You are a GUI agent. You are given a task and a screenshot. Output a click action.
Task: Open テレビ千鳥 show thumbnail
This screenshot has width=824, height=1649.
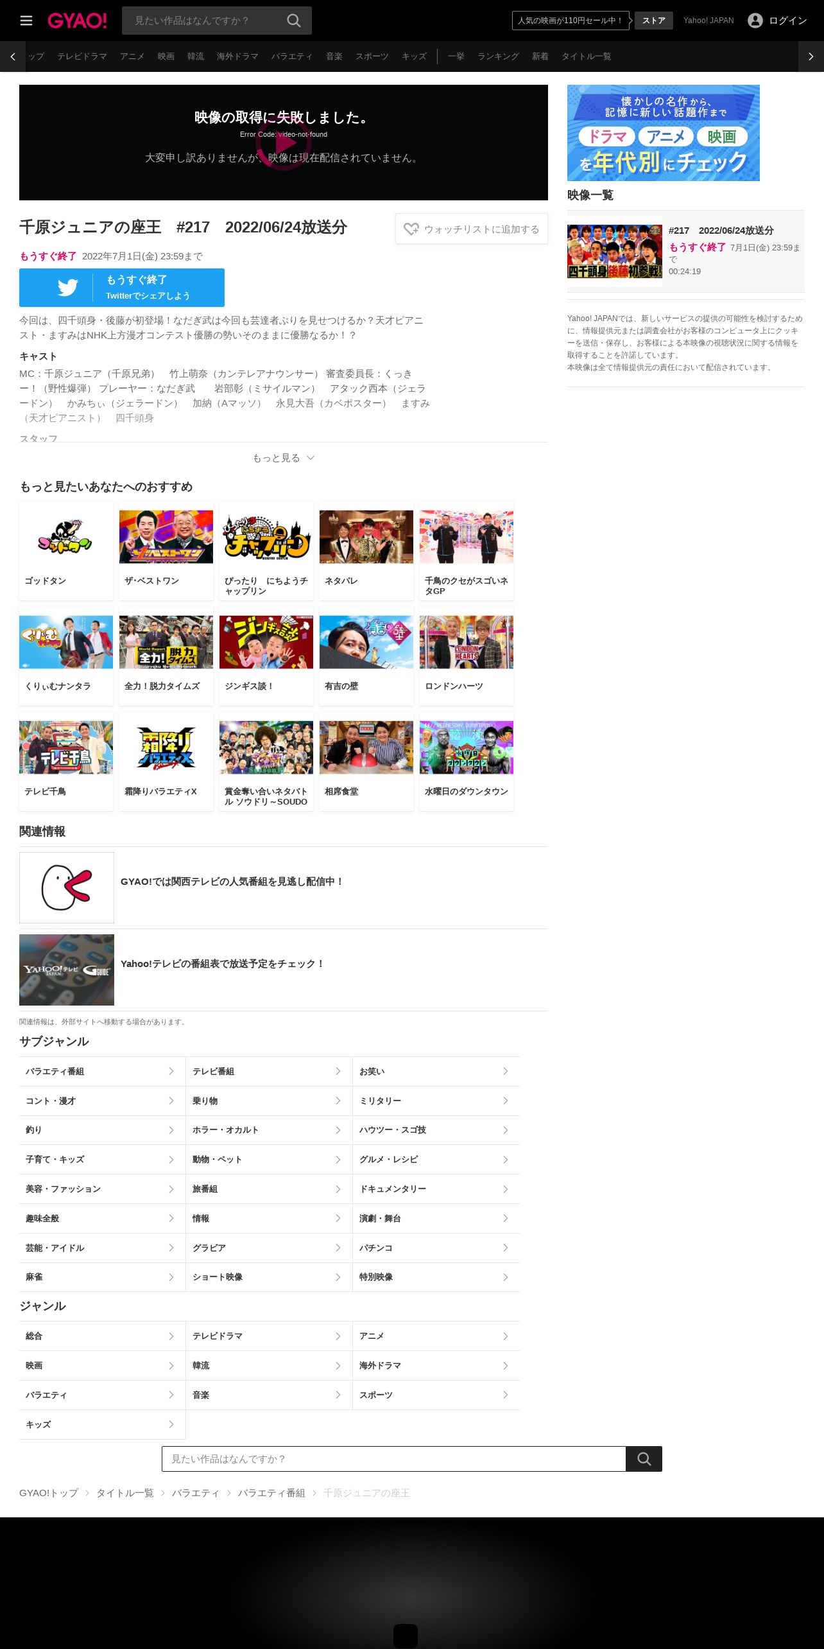click(66, 747)
